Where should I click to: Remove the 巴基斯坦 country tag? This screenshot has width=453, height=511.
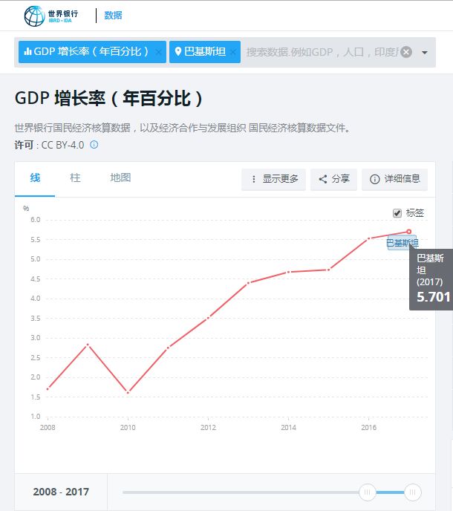(233, 52)
